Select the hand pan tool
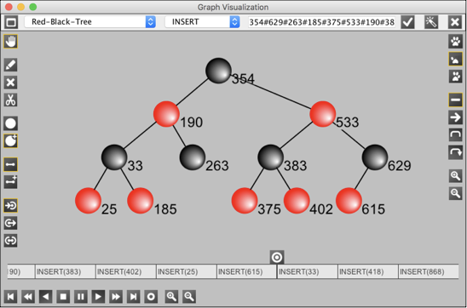This screenshot has height=308, width=467. coord(10,42)
